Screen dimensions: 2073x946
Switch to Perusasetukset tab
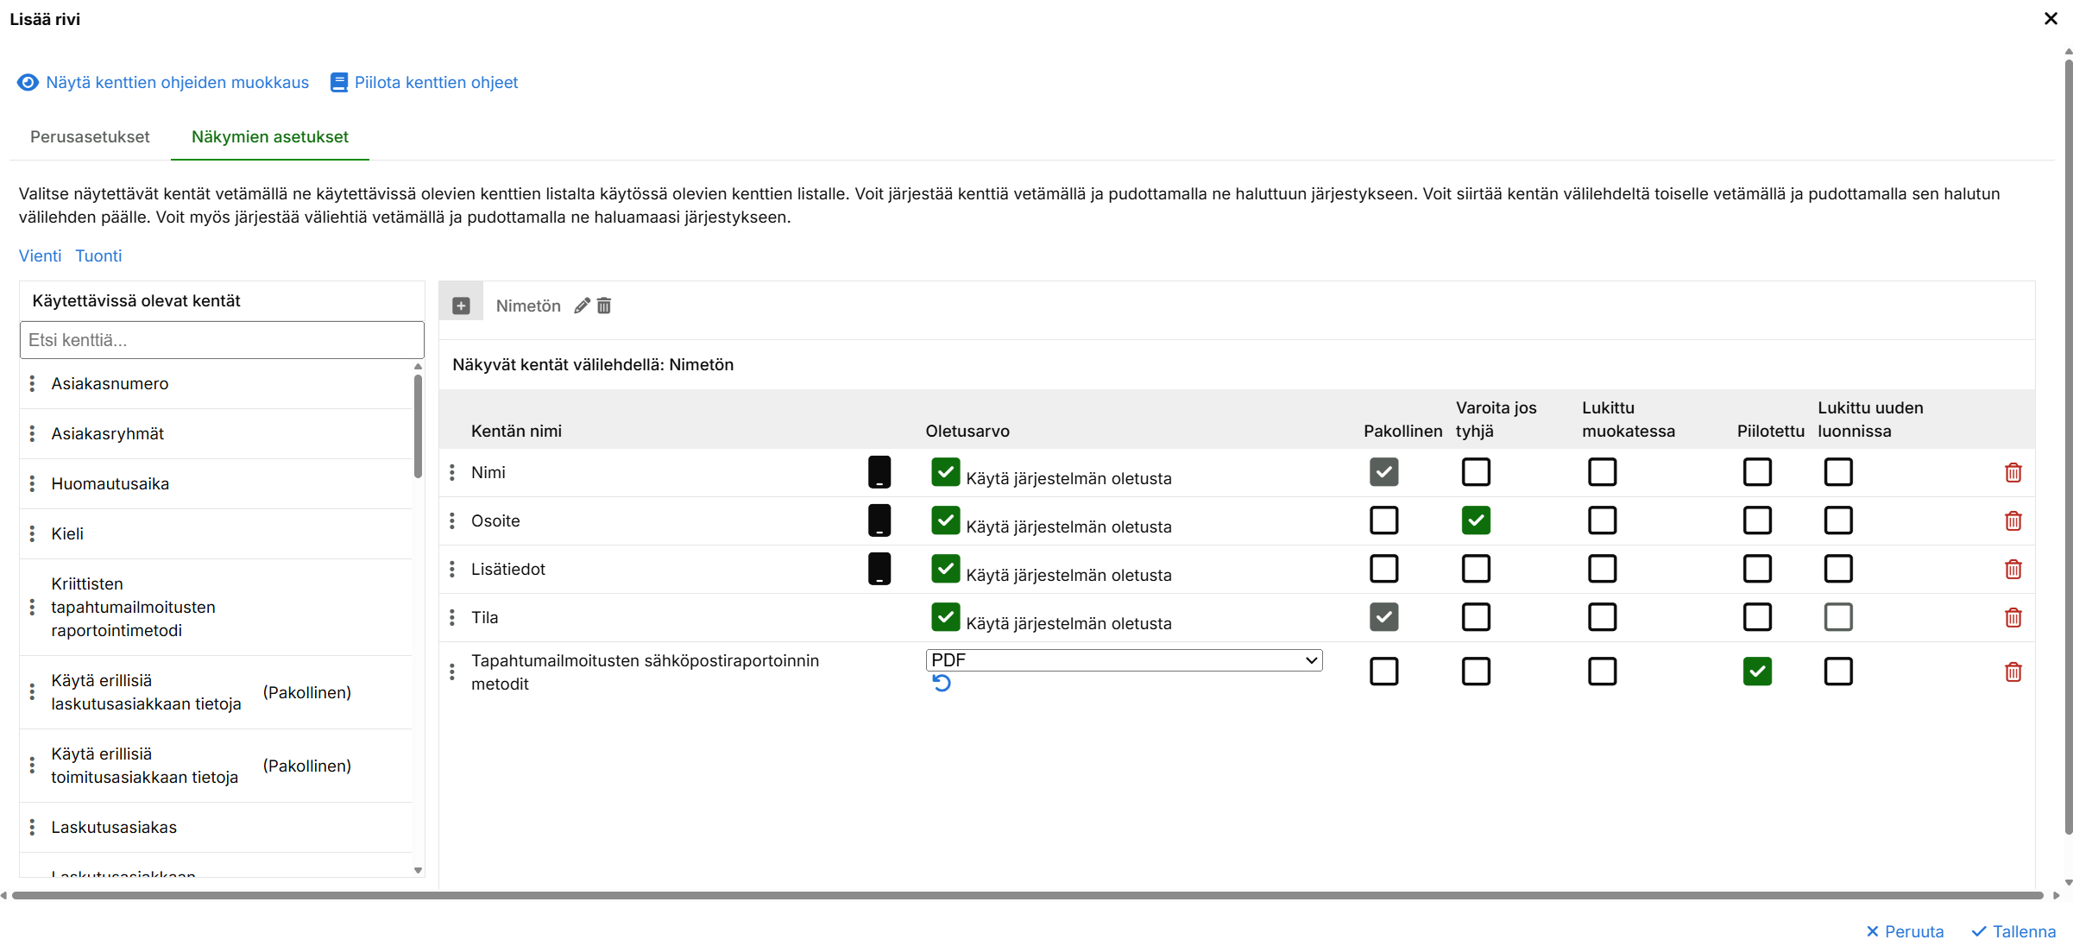[x=90, y=136]
